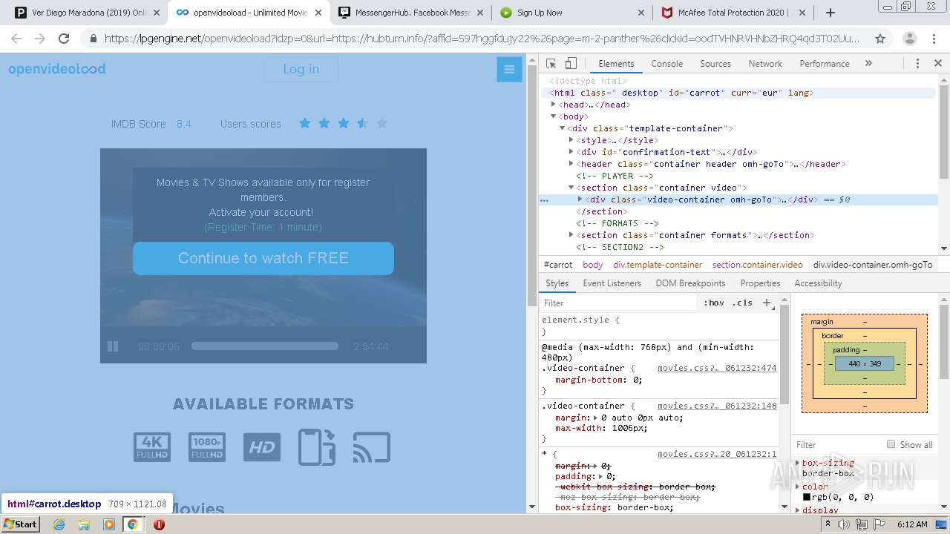Open Chrome from taskbar
Image resolution: width=950 pixels, height=534 pixels.
132,524
